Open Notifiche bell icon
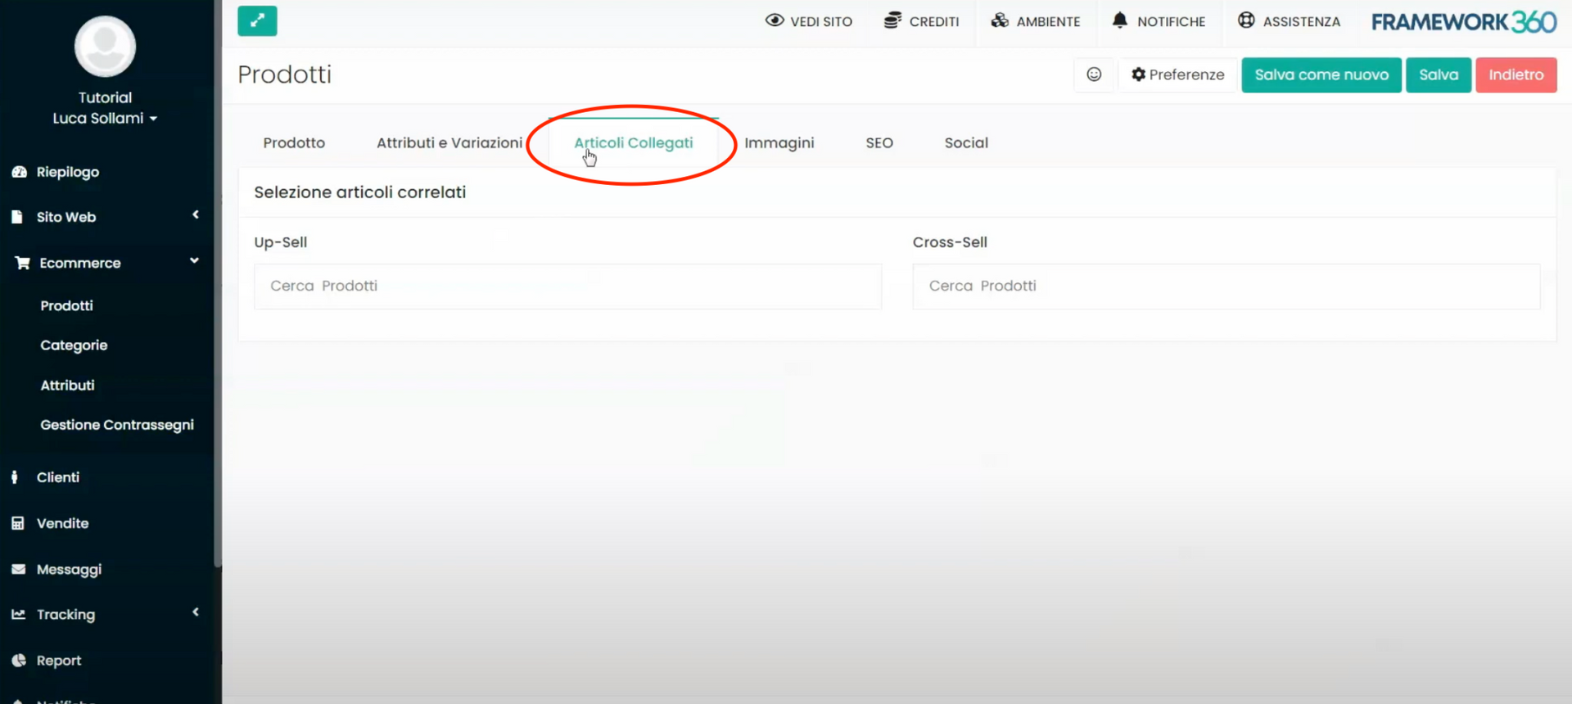 pyautogui.click(x=1119, y=20)
